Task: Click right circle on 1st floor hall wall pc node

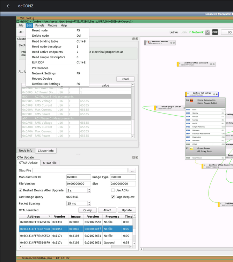Action: (217, 94)
